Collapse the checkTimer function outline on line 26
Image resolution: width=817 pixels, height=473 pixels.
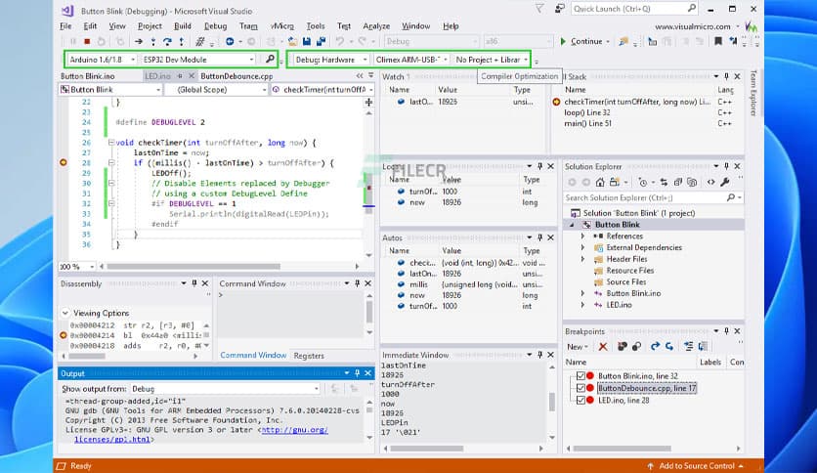pos(111,143)
